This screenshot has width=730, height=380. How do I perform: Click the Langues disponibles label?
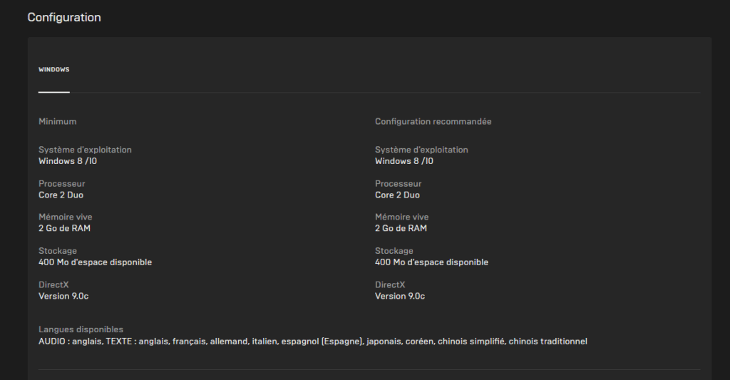click(x=81, y=329)
